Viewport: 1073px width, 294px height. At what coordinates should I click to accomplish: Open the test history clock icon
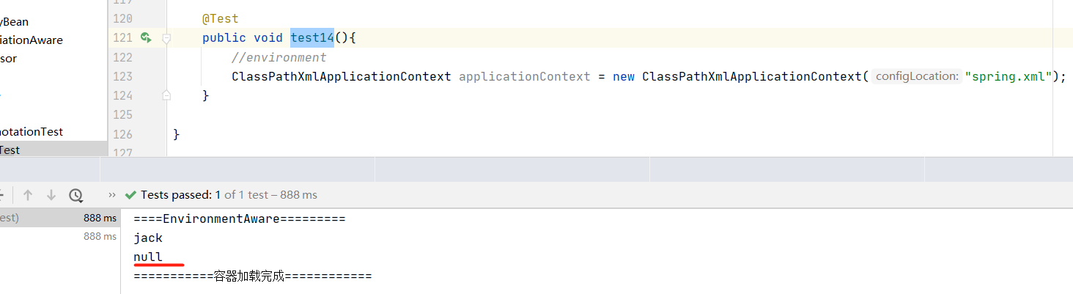(x=75, y=195)
